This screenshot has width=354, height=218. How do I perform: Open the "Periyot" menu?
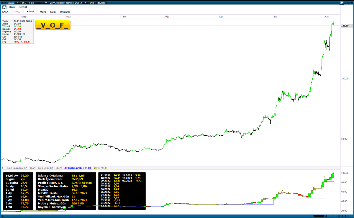pos(23,7)
